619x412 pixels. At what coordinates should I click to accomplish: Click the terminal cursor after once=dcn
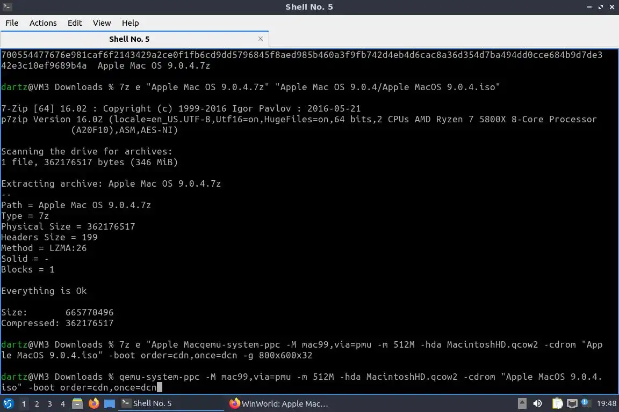click(x=160, y=387)
